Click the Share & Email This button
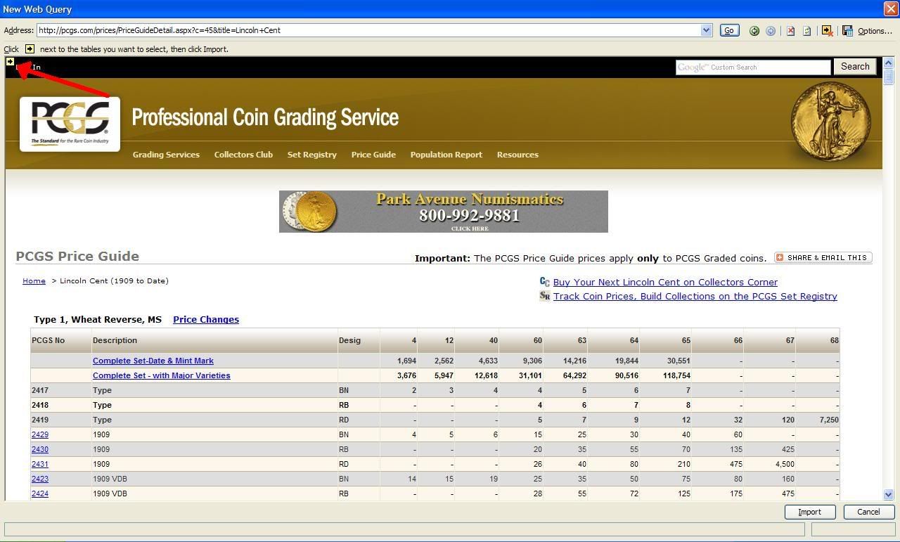 823,257
